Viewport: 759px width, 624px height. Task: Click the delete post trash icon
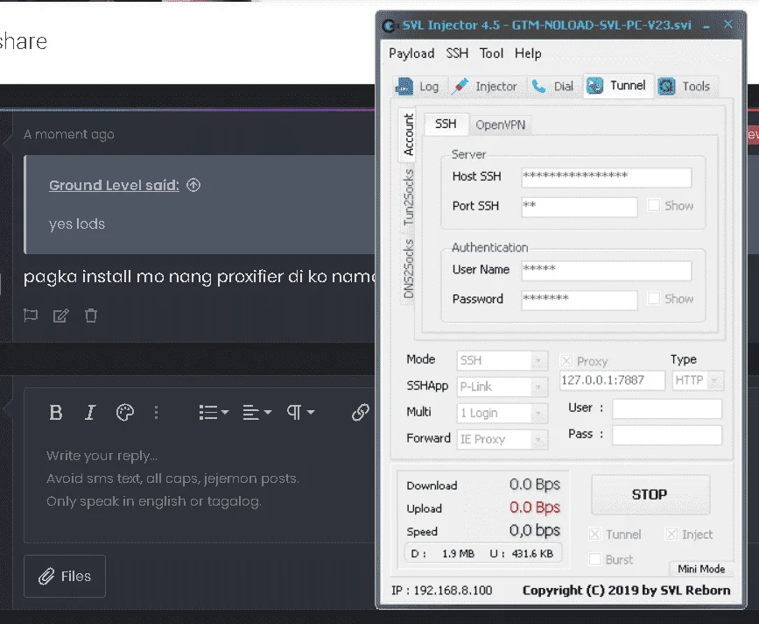[91, 316]
